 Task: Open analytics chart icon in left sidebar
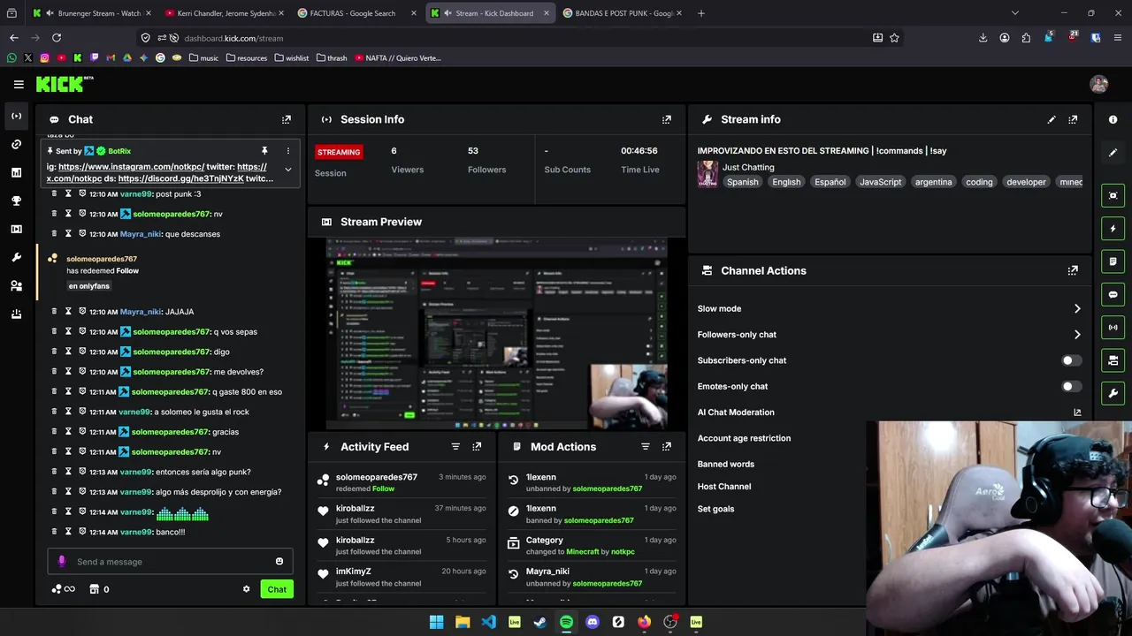click(16, 172)
